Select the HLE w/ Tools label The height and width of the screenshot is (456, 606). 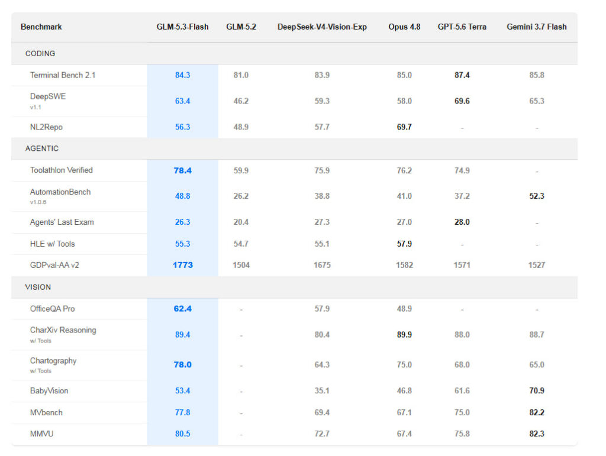point(53,244)
